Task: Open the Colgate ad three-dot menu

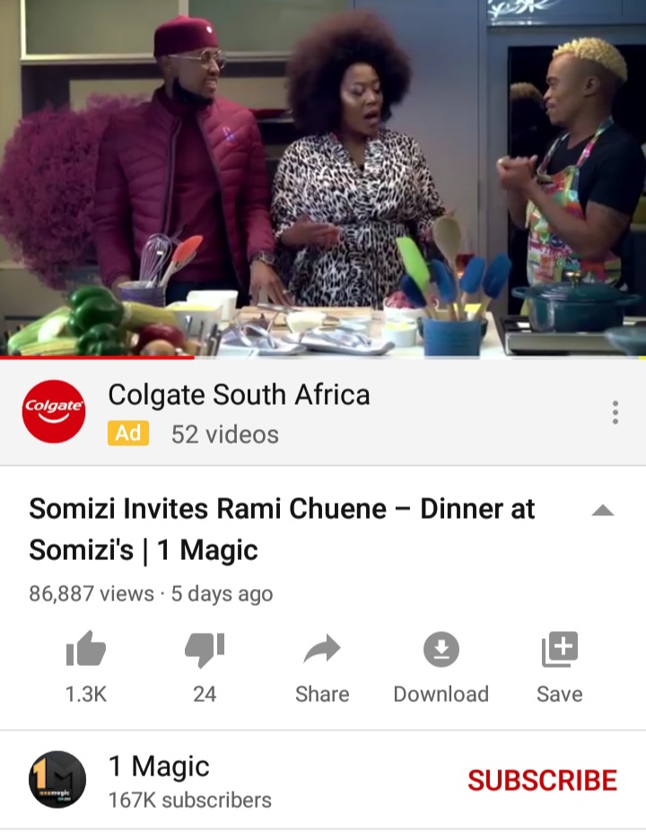Action: pos(615,412)
